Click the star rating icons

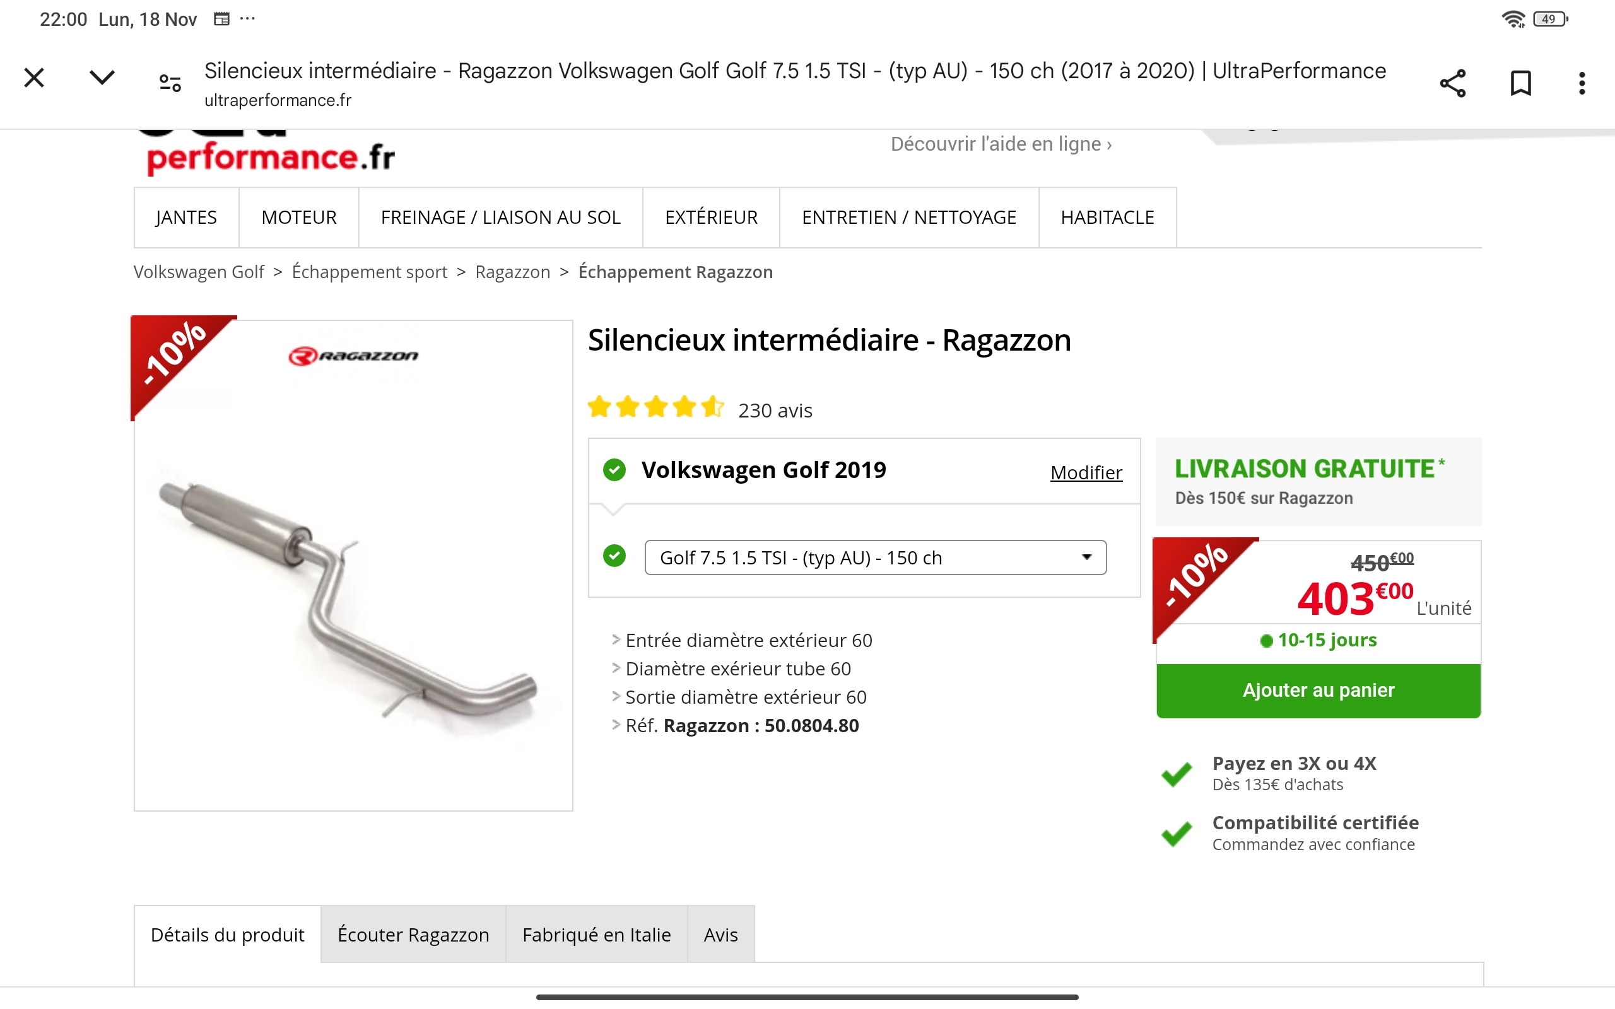click(x=656, y=406)
